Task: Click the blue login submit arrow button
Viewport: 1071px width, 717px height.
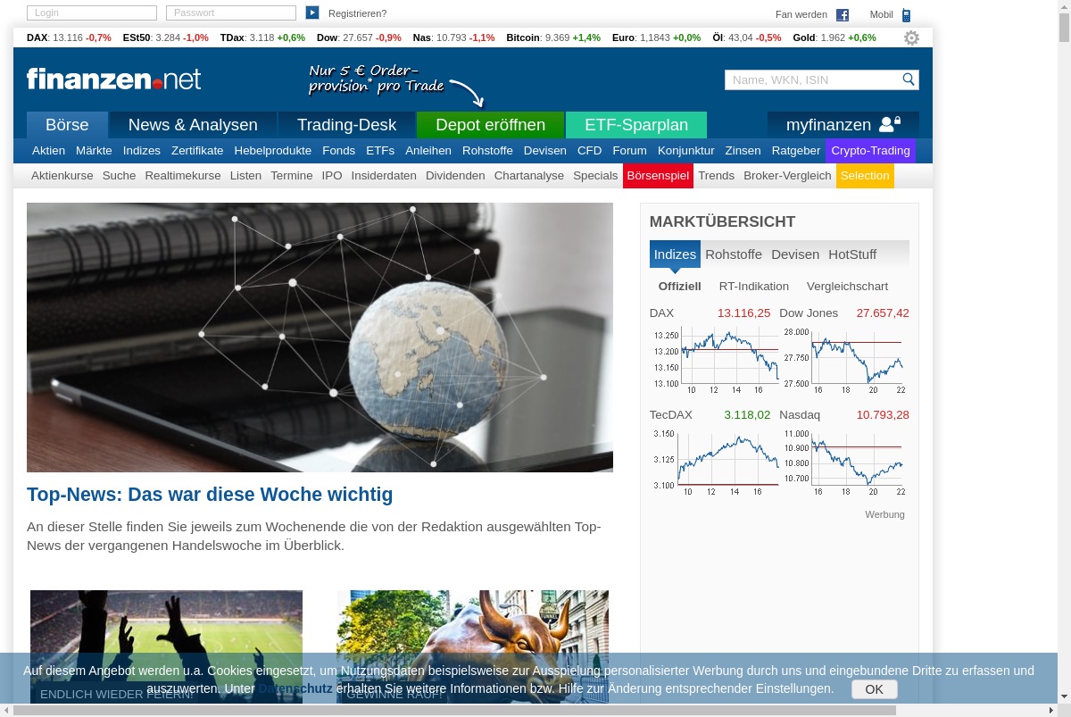Action: click(312, 13)
